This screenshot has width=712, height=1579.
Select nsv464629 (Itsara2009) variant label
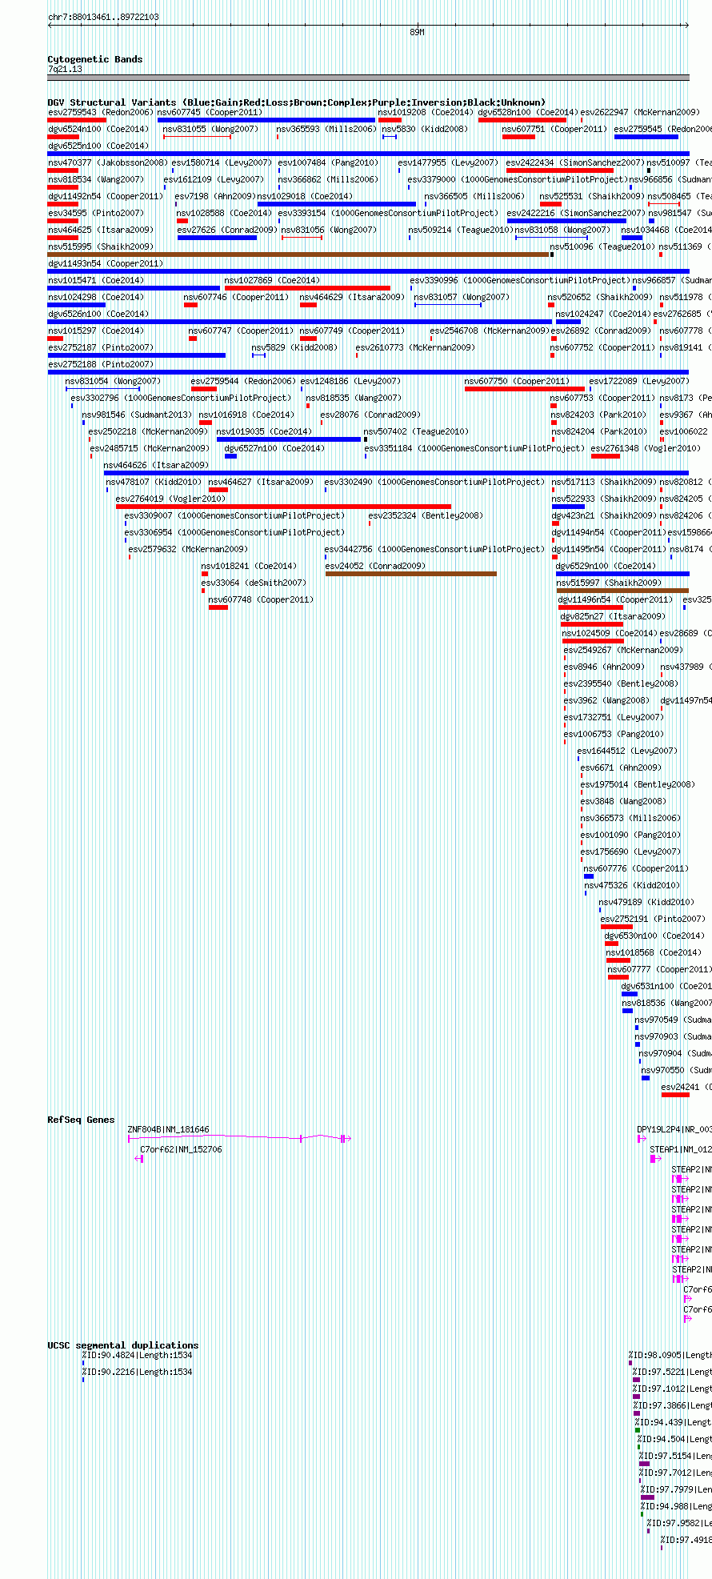pos(352,297)
